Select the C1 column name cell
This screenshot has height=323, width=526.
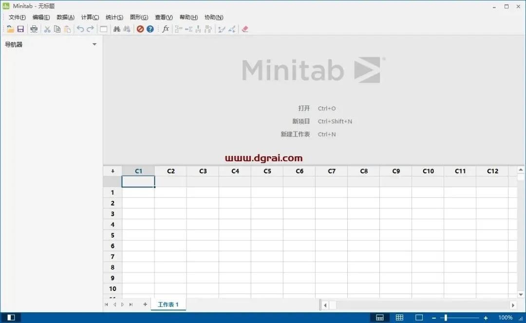(x=138, y=182)
